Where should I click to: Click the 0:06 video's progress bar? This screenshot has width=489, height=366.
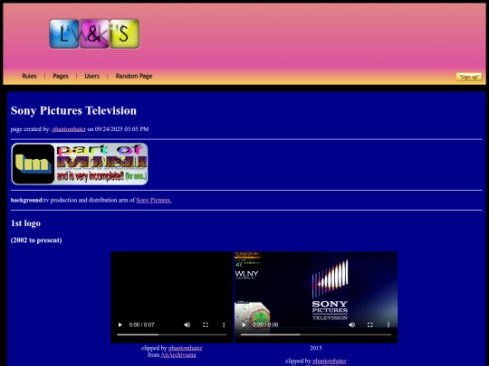click(316, 335)
